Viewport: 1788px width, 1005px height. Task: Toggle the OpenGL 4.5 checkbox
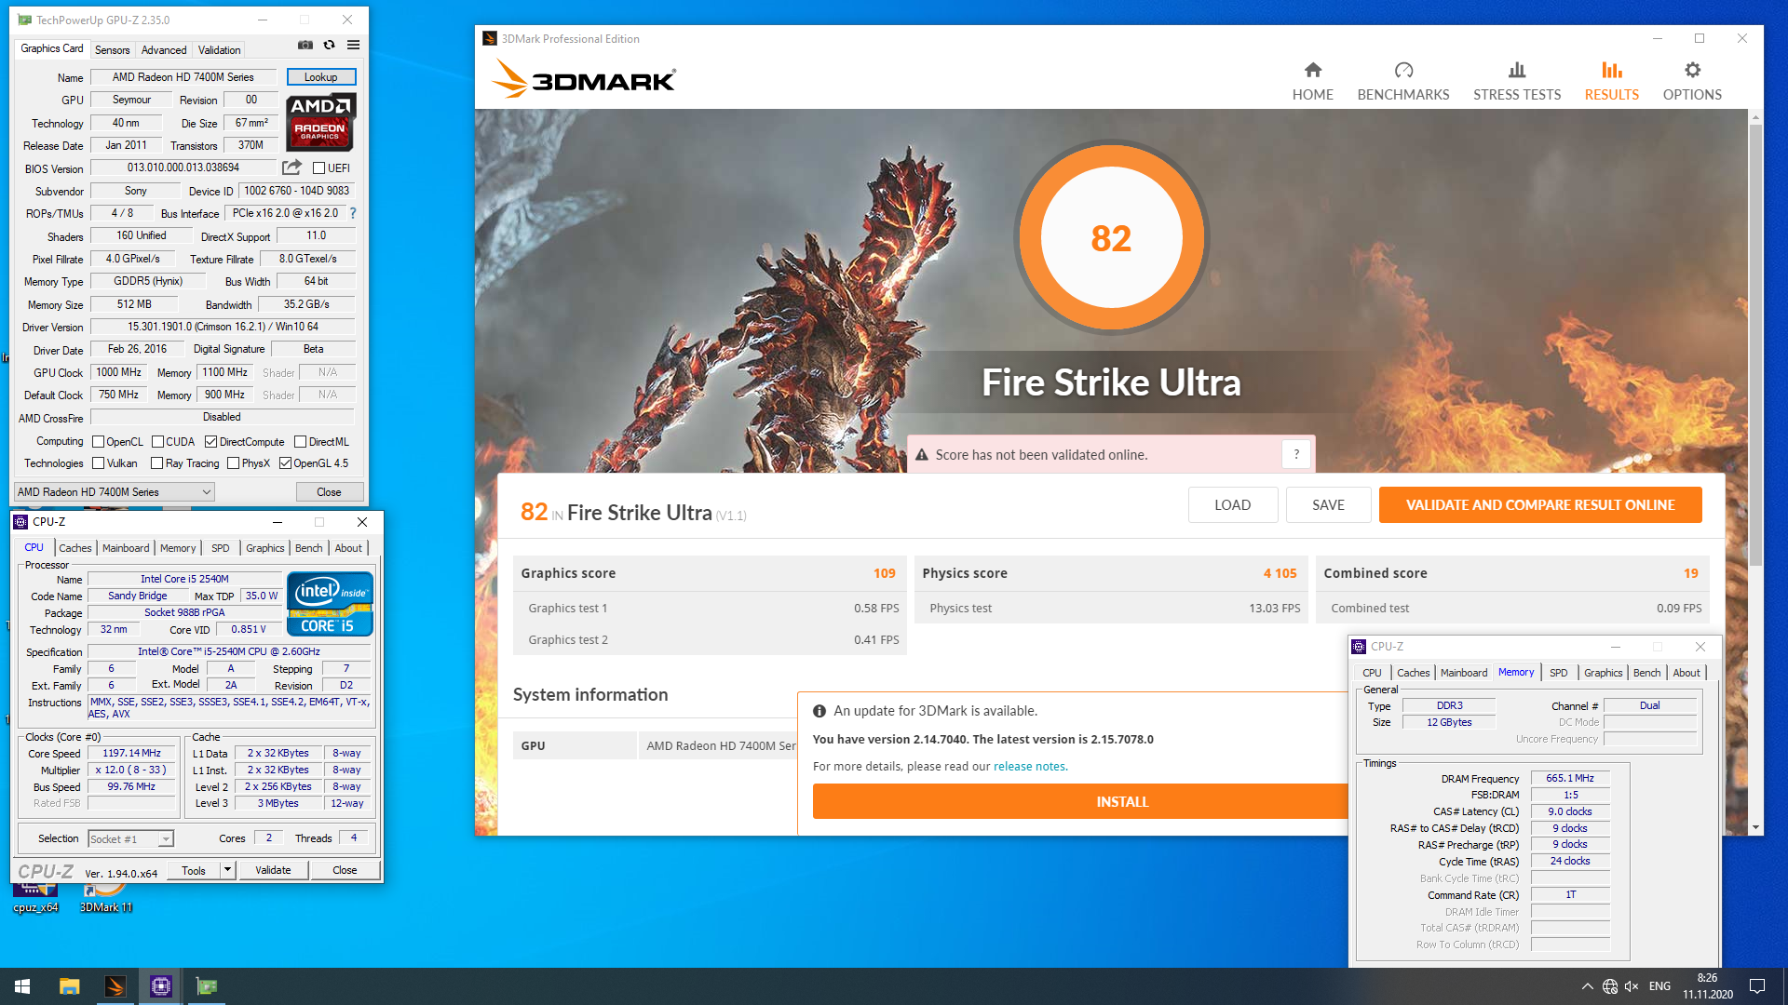tap(285, 463)
